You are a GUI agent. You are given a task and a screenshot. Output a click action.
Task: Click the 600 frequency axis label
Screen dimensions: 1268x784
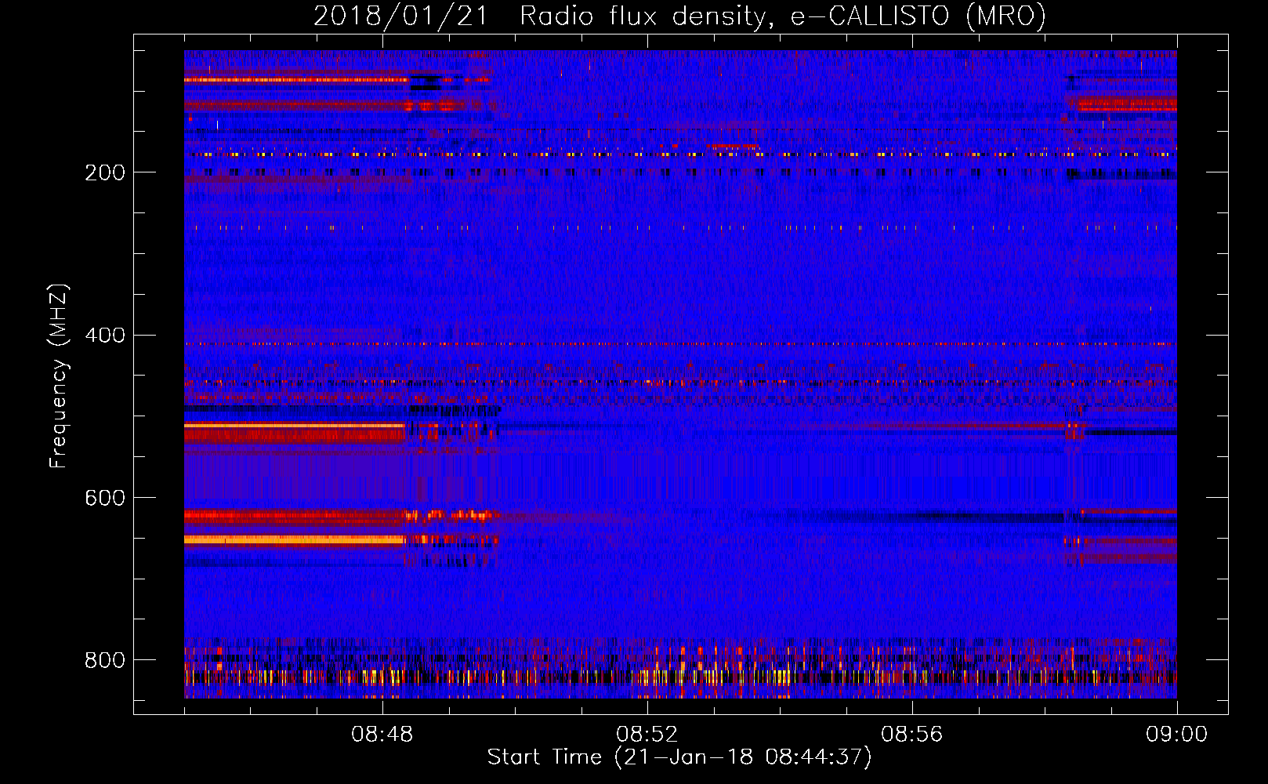tap(105, 499)
